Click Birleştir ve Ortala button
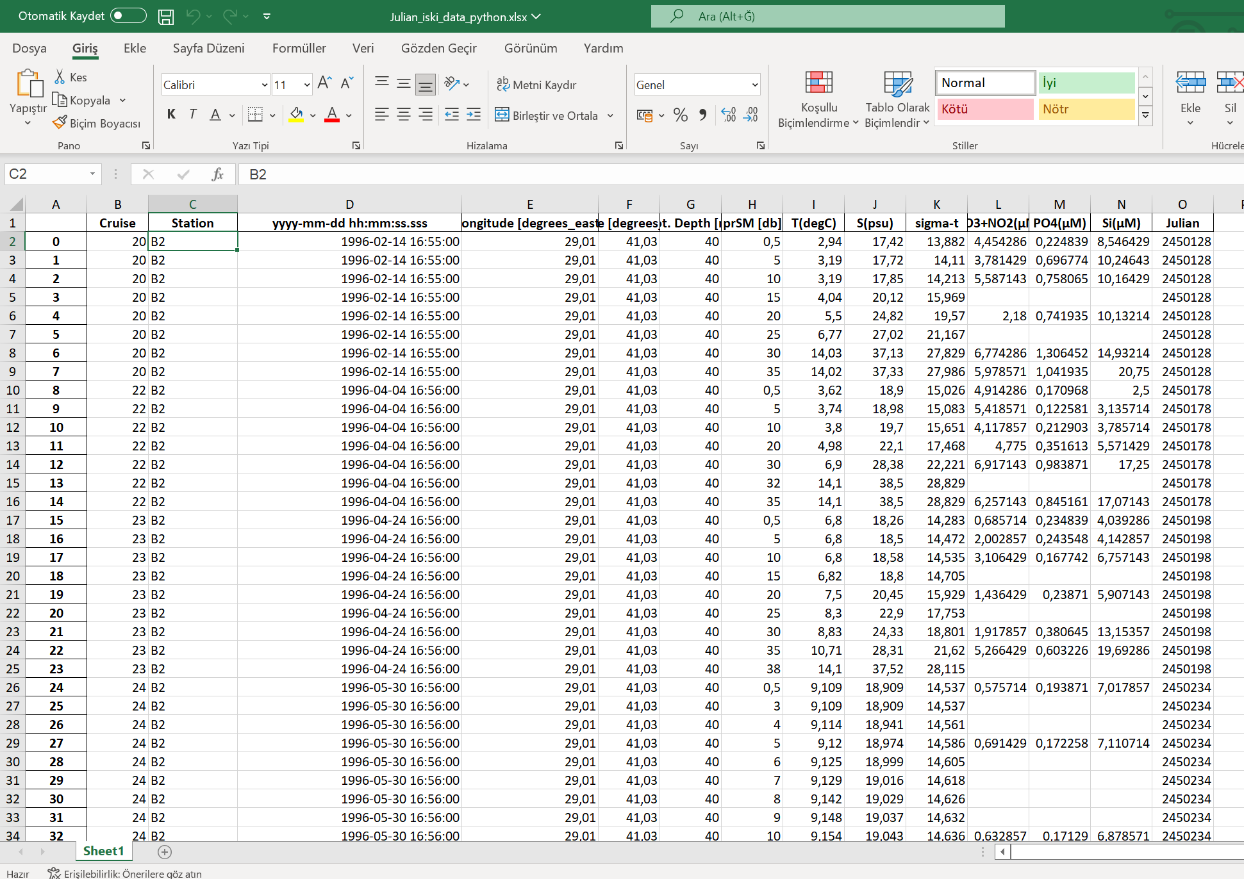 click(548, 113)
